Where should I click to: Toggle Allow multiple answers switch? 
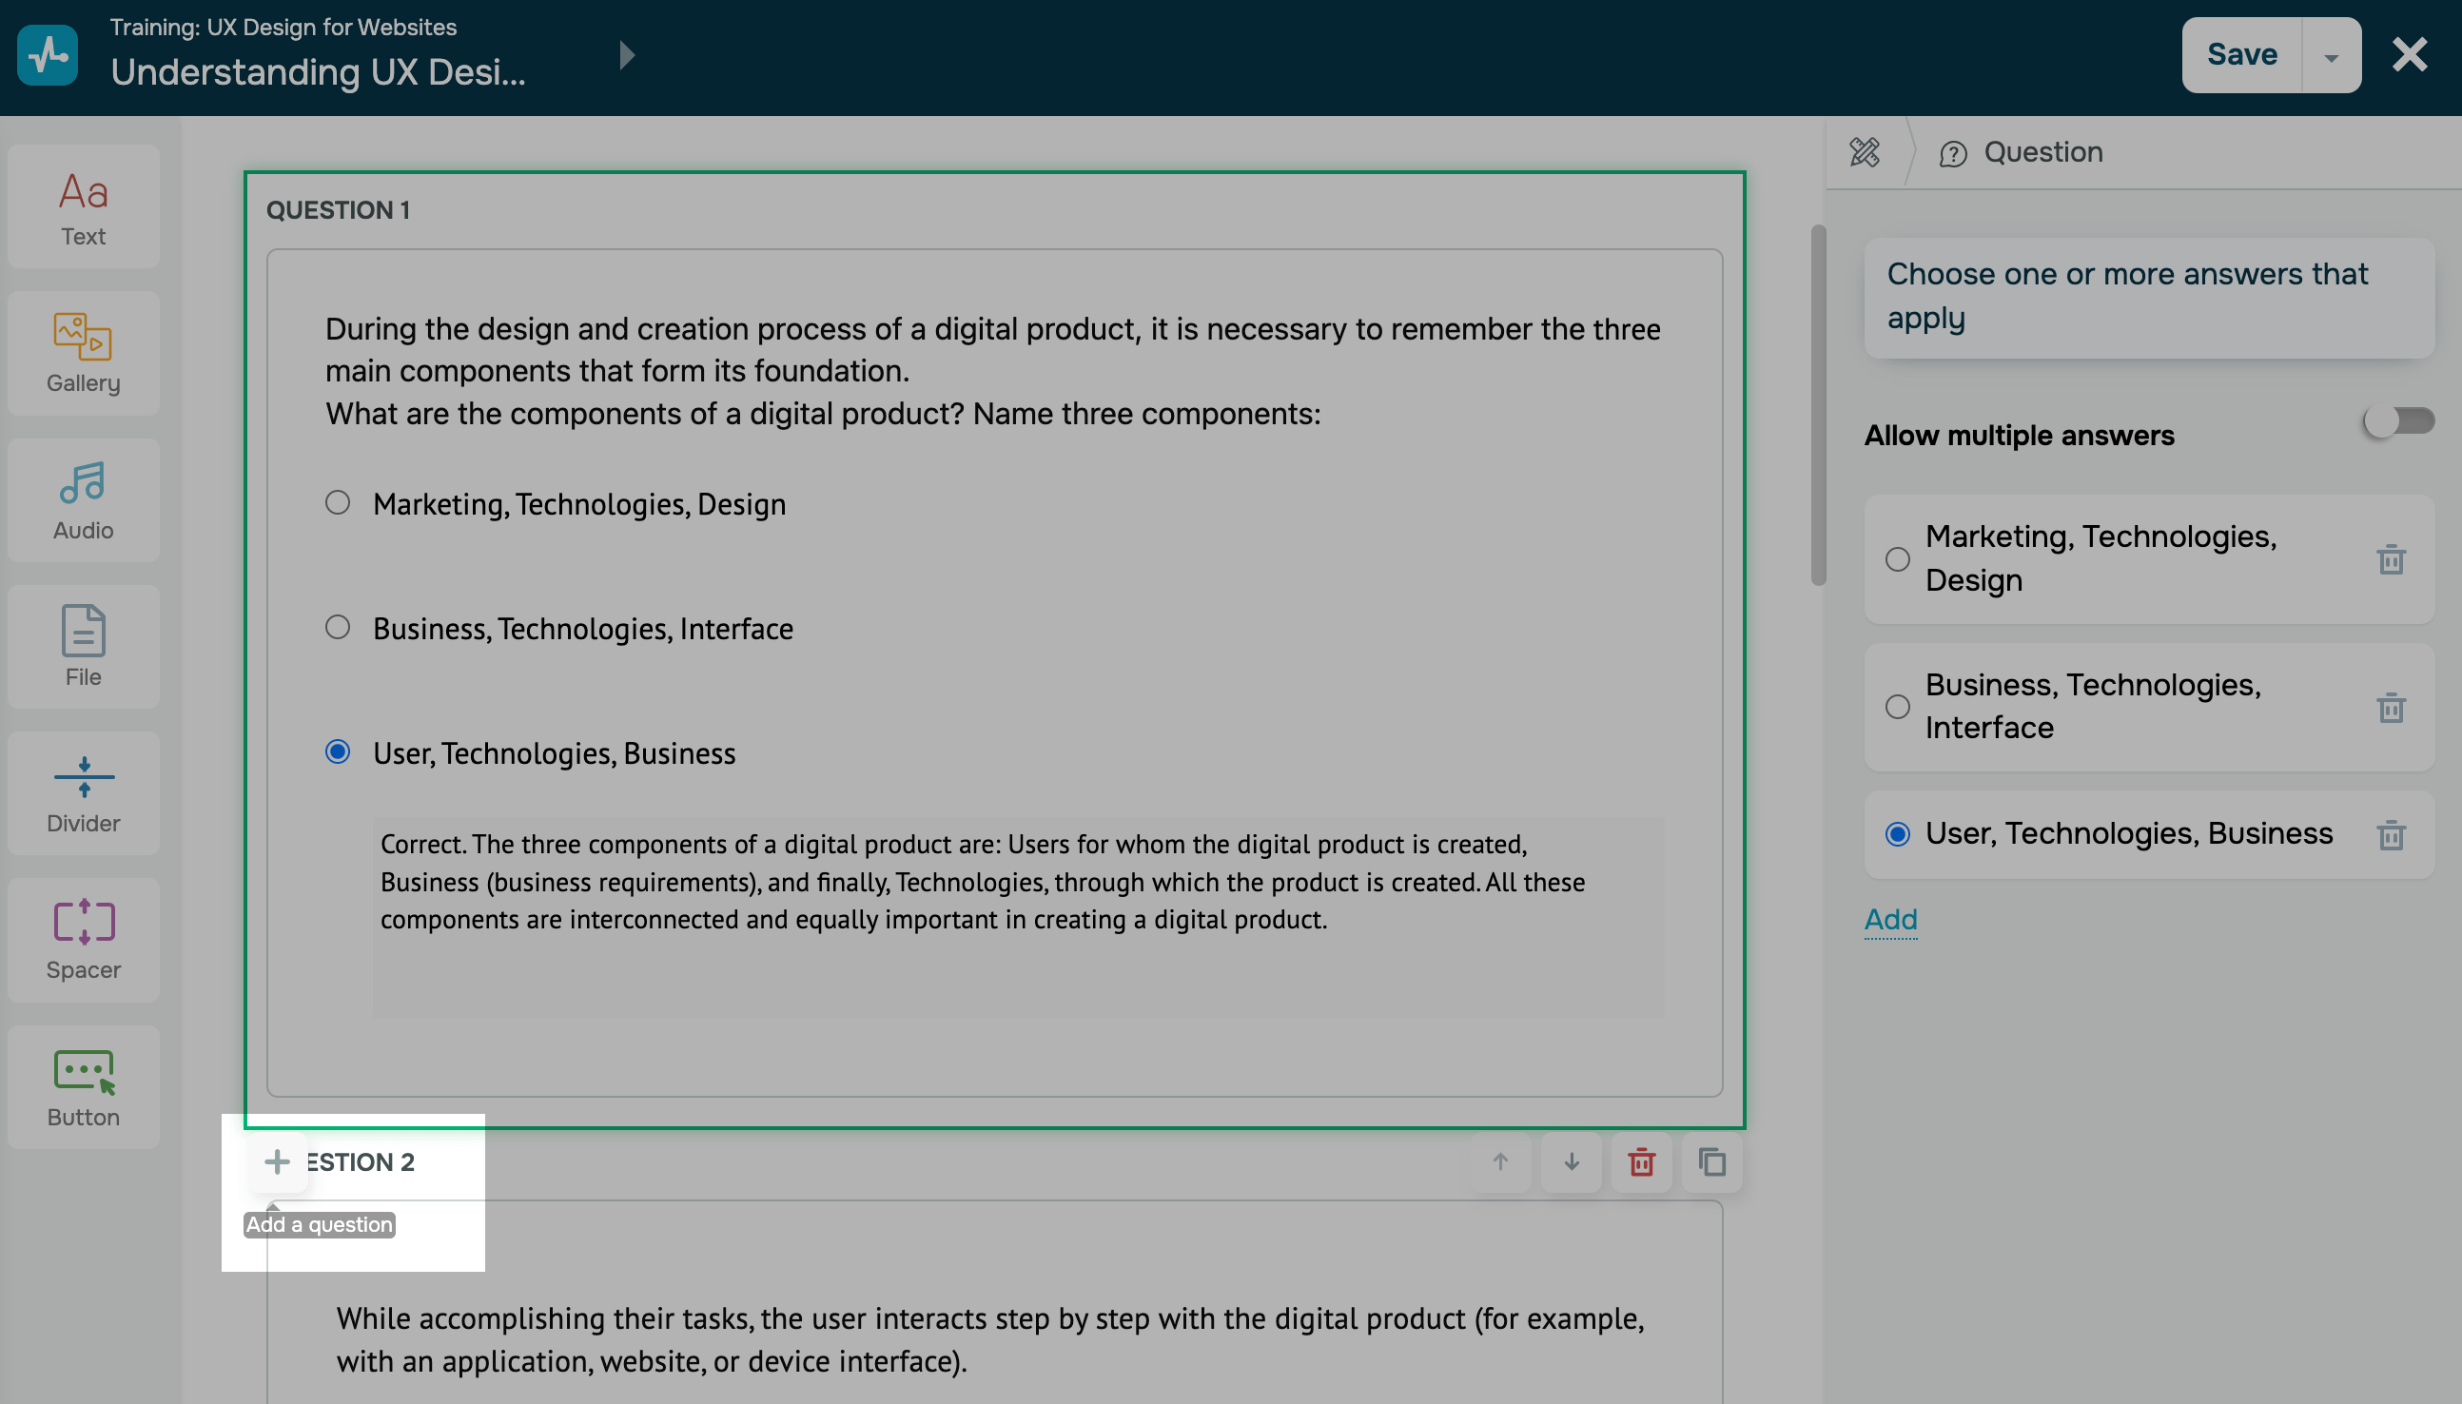2397,421
